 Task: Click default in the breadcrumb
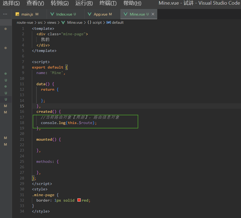tap(118, 22)
